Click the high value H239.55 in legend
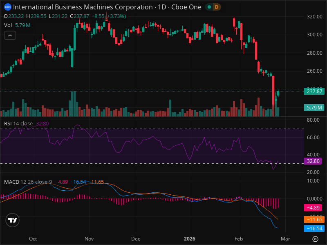 point(36,16)
